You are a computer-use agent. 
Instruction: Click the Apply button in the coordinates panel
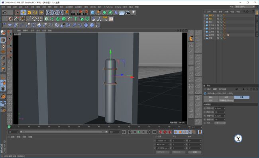tap(195, 152)
